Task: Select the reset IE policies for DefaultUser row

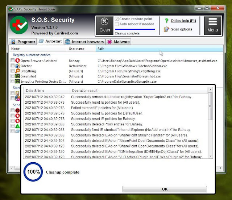Action: point(116,113)
